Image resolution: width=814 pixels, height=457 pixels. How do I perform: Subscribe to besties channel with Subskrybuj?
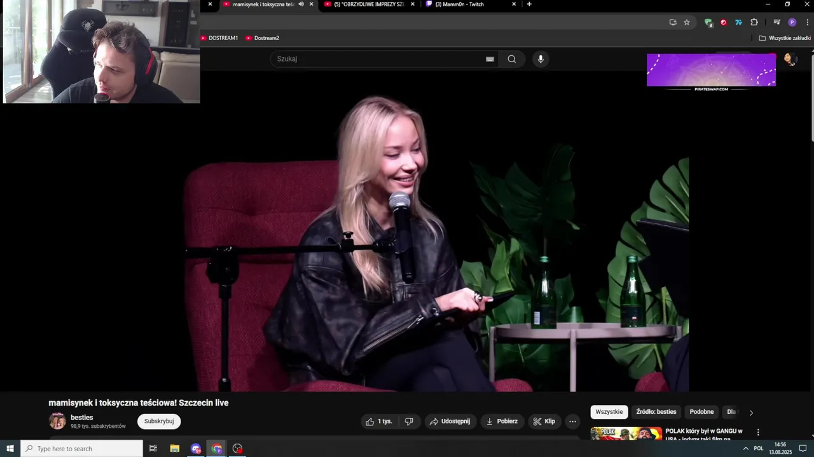click(x=159, y=421)
